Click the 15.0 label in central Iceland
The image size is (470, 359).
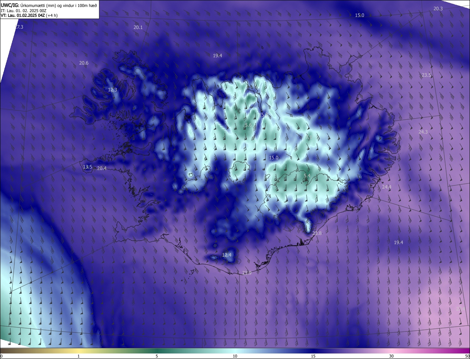(274, 157)
